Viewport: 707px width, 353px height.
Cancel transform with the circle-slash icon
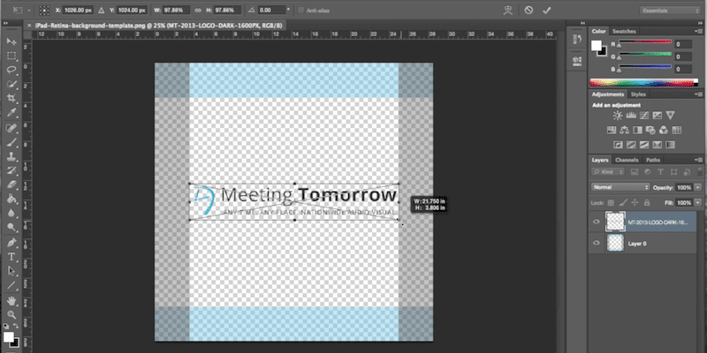pyautogui.click(x=528, y=10)
